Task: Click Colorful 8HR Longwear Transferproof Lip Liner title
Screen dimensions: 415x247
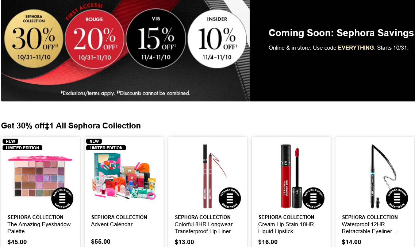Action: pyautogui.click(x=204, y=228)
